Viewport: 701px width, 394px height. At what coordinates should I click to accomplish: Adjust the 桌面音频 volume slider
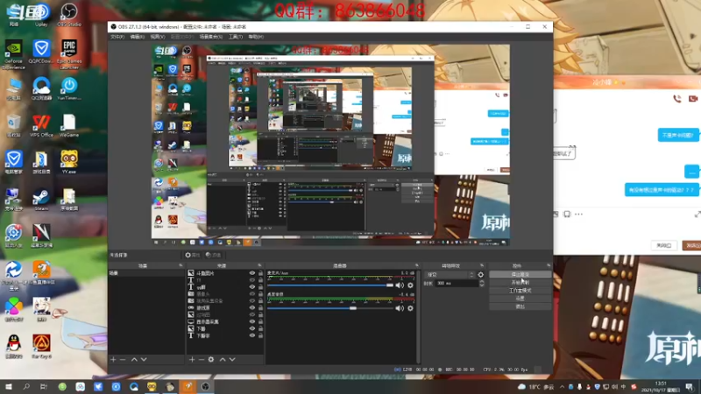pyautogui.click(x=330, y=308)
